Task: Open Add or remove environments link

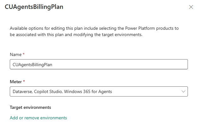Action: (38, 118)
